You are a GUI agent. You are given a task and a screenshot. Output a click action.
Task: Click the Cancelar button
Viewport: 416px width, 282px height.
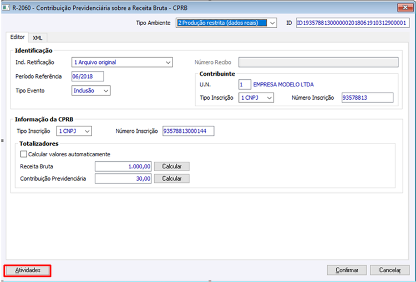coord(390,270)
